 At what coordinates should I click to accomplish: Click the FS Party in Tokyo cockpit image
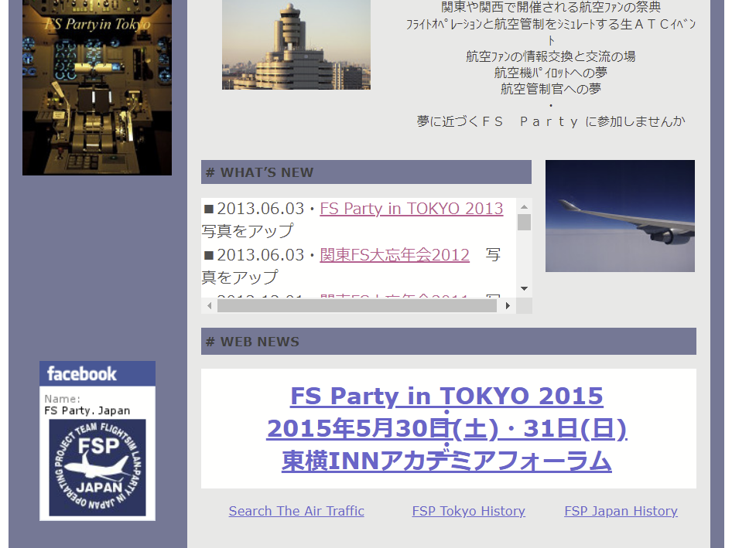[x=97, y=87]
